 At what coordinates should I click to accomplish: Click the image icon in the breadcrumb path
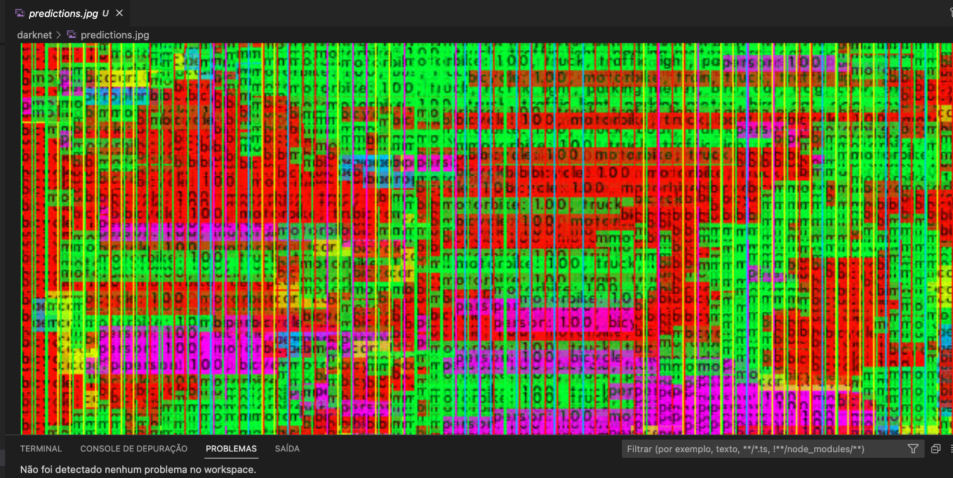click(x=71, y=35)
